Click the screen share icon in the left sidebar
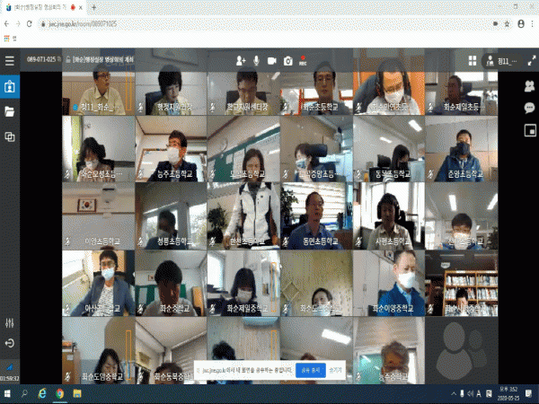This screenshot has width=539, height=404. click(10, 136)
